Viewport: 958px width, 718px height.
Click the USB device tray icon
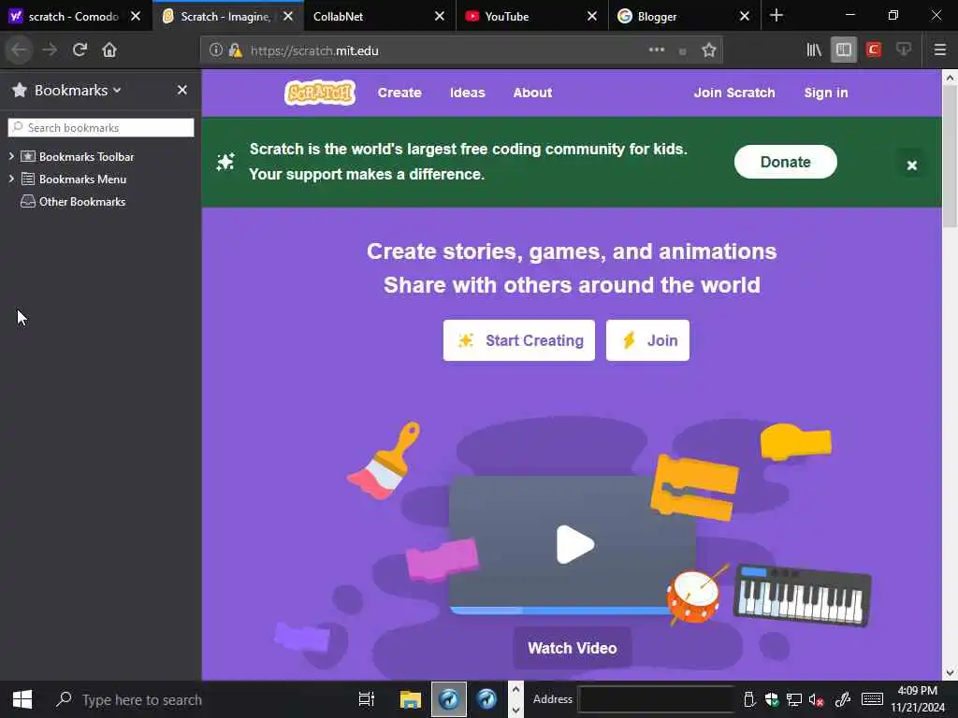[749, 699]
